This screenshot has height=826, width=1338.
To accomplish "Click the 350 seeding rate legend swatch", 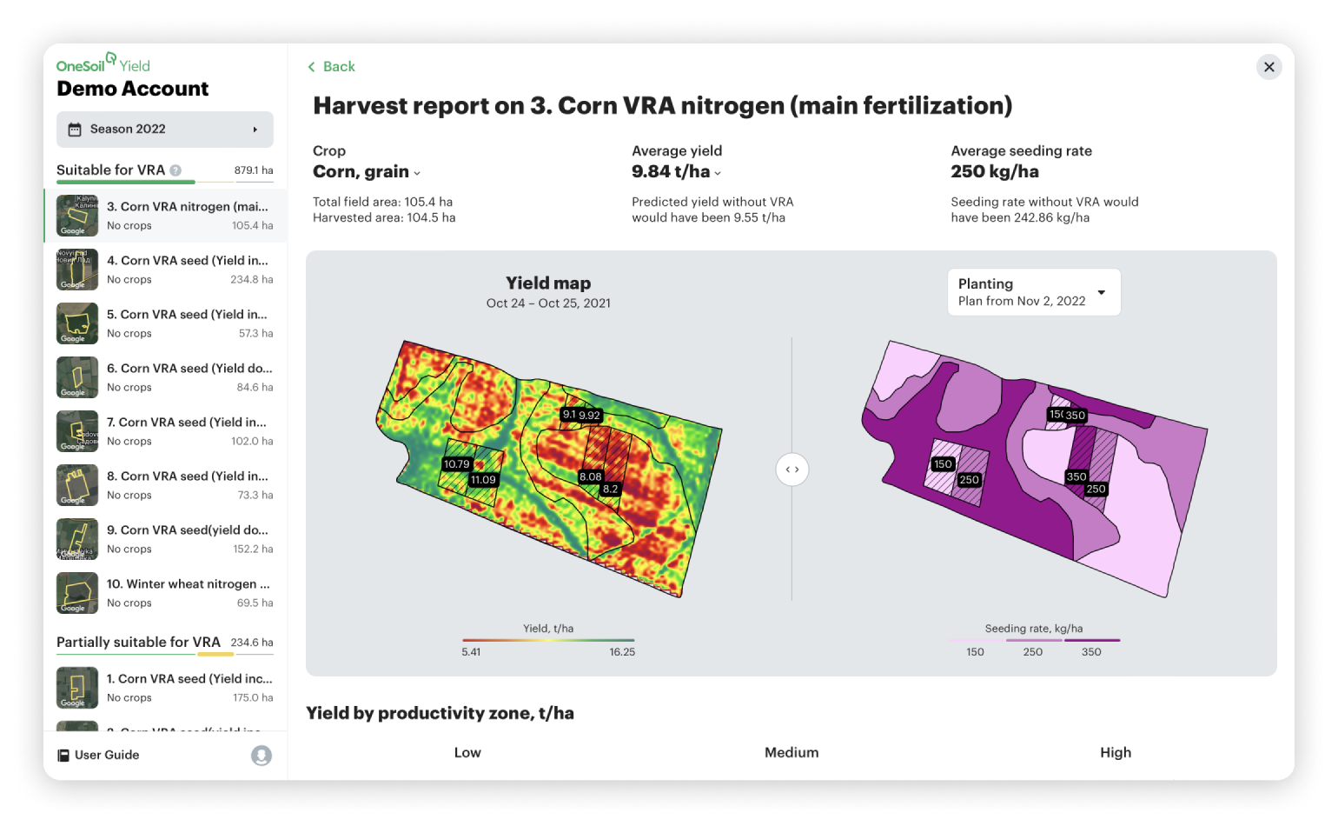I will click(x=1092, y=641).
